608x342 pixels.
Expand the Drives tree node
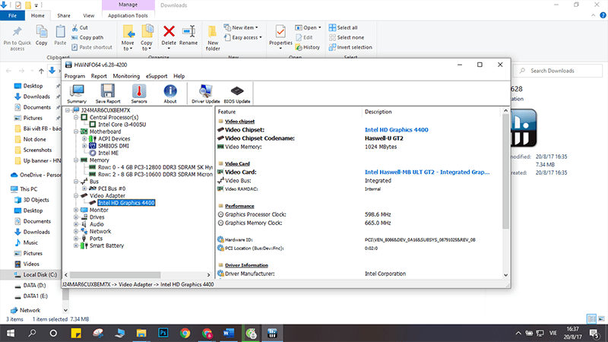pyautogui.click(x=76, y=217)
